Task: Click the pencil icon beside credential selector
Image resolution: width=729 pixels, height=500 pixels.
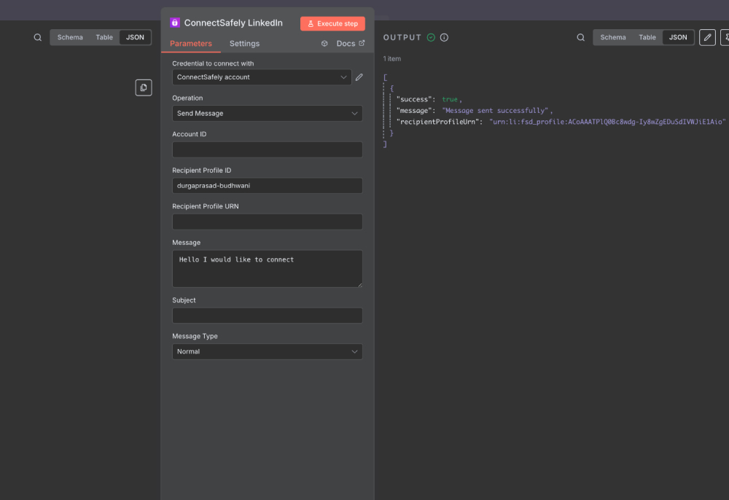Action: [359, 77]
